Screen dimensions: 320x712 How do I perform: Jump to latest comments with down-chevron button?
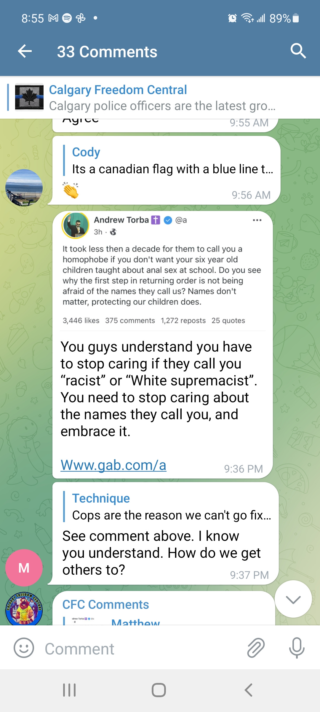pyautogui.click(x=293, y=599)
